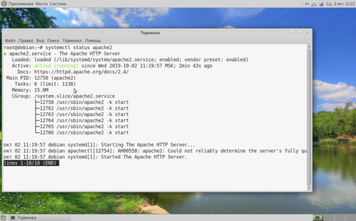Click the en keyboard layout indicator
Screen dimensions: 356x221
pos(307,4)
